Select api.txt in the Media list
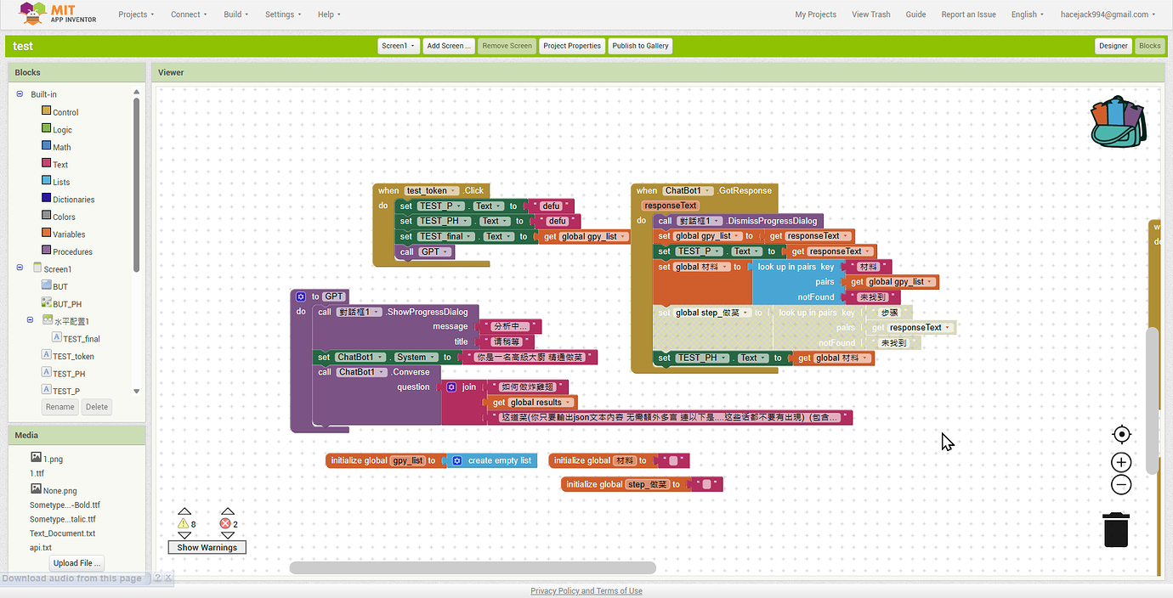The image size is (1173, 598). tap(39, 547)
